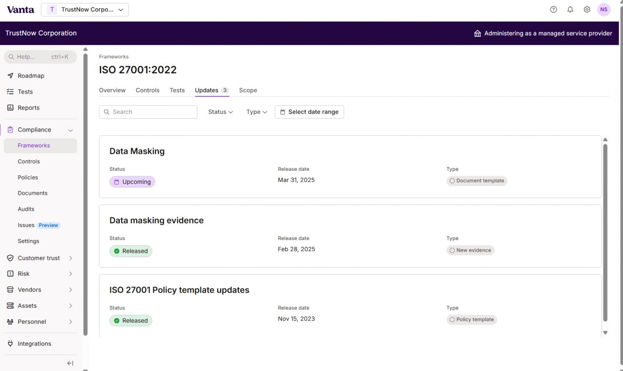Open the Data Masking update card

point(350,167)
